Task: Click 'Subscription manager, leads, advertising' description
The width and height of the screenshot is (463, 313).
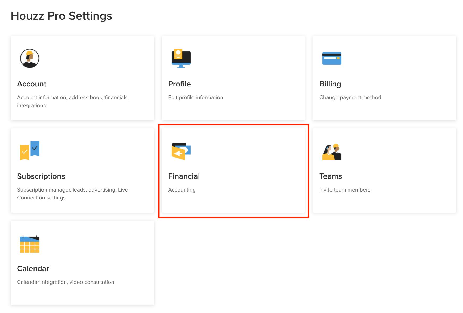Action: (x=72, y=194)
